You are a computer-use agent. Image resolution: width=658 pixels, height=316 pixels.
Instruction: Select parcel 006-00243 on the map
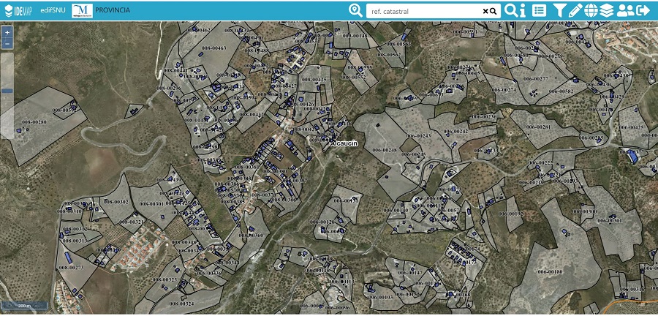pyautogui.click(x=418, y=135)
